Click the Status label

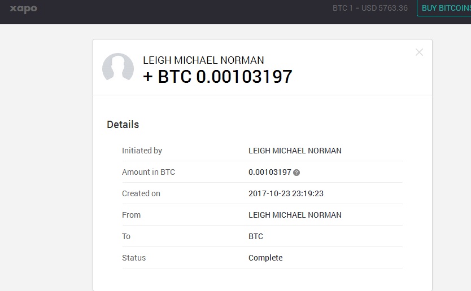[134, 258]
